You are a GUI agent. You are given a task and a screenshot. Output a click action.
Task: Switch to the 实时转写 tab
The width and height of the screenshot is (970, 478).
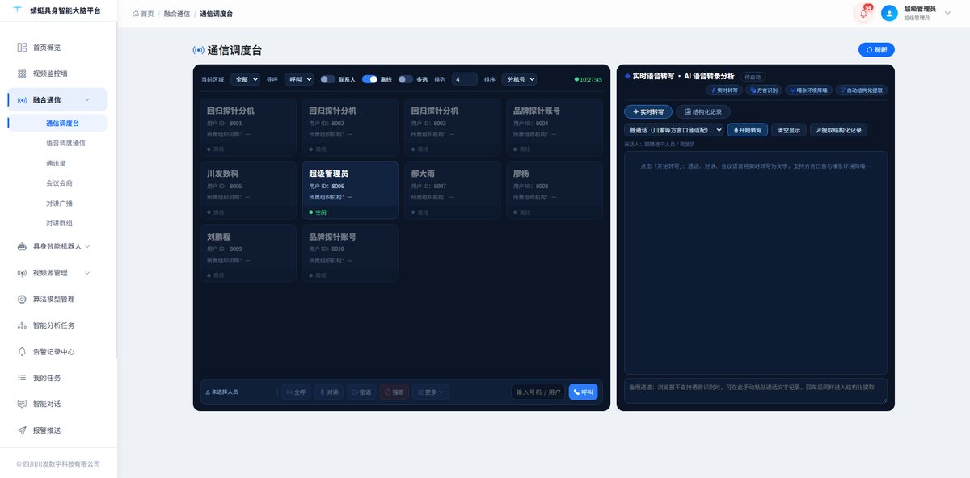point(648,111)
